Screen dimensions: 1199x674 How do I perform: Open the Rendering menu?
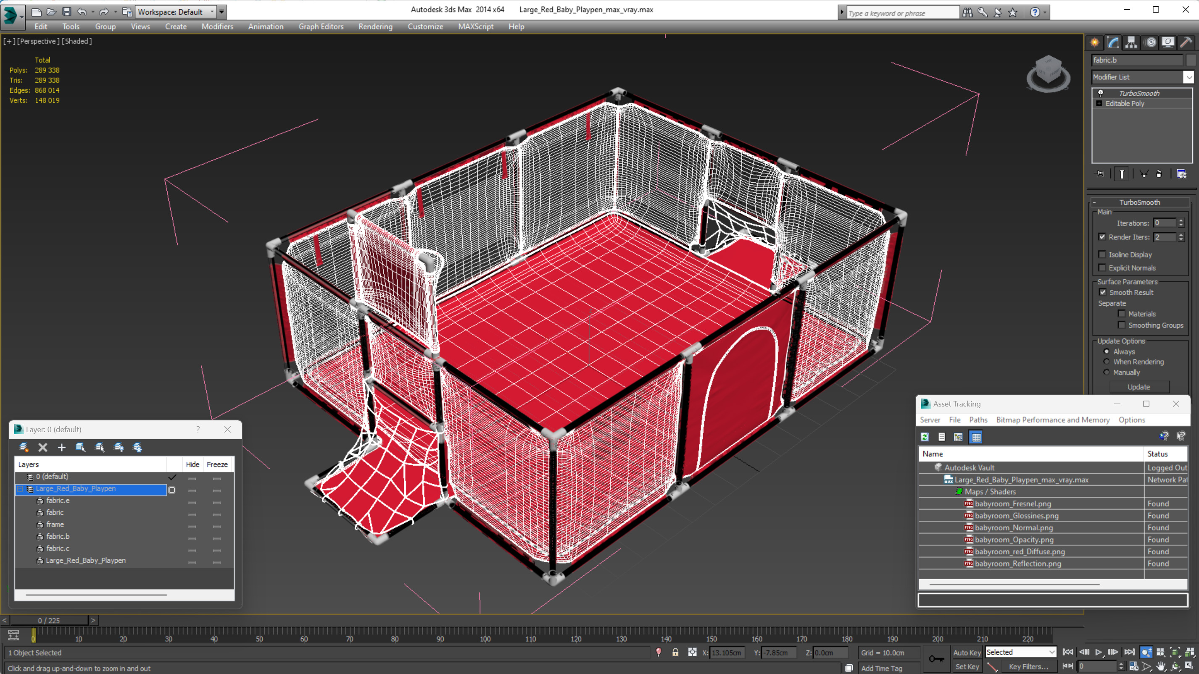pos(375,26)
